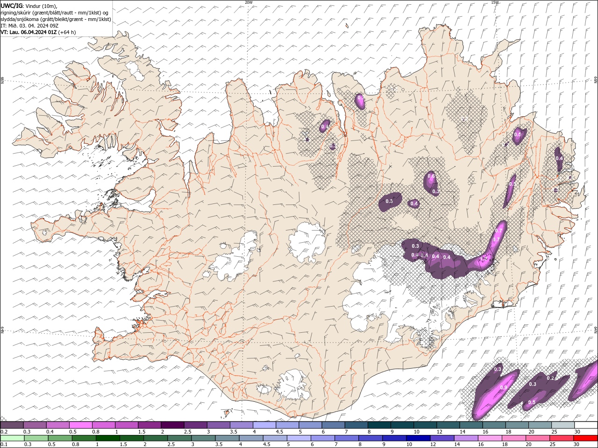Pick the rain legend swatch starting at 0.5
The width and height of the screenshot is (598, 448).
(x=60, y=438)
